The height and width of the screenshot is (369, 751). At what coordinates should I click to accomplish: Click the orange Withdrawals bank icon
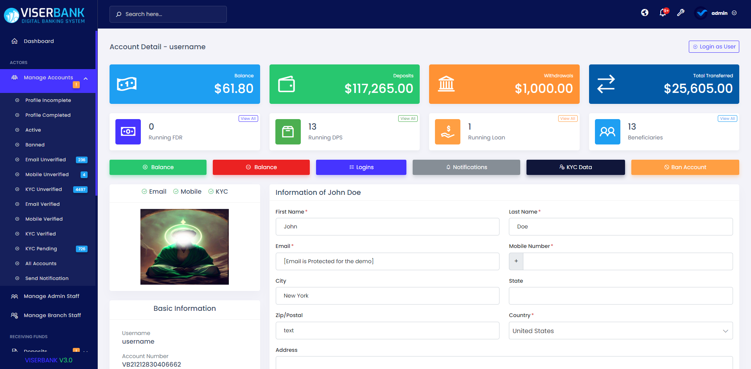click(x=446, y=84)
